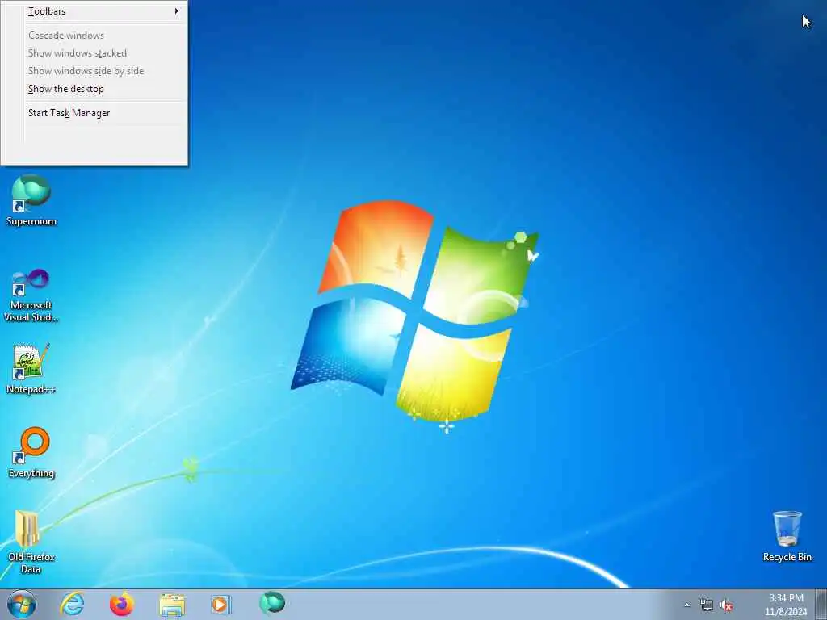
Task: Launch Firefox from the taskbar
Action: click(x=121, y=604)
